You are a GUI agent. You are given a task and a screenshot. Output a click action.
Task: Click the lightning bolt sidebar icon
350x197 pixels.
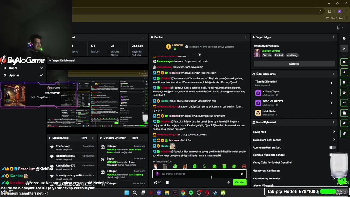(344, 72)
